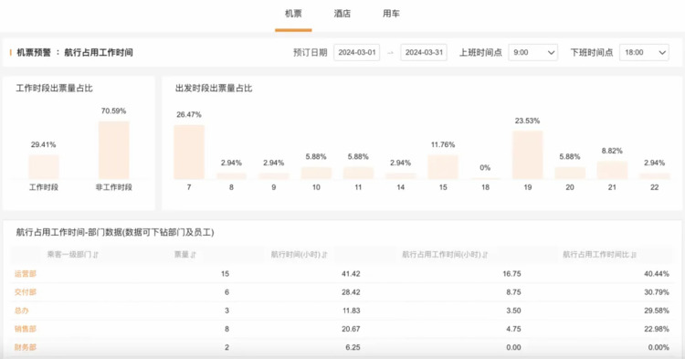Drill into the 运营部 department link
Screen dimensions: 685x359
click(26, 274)
